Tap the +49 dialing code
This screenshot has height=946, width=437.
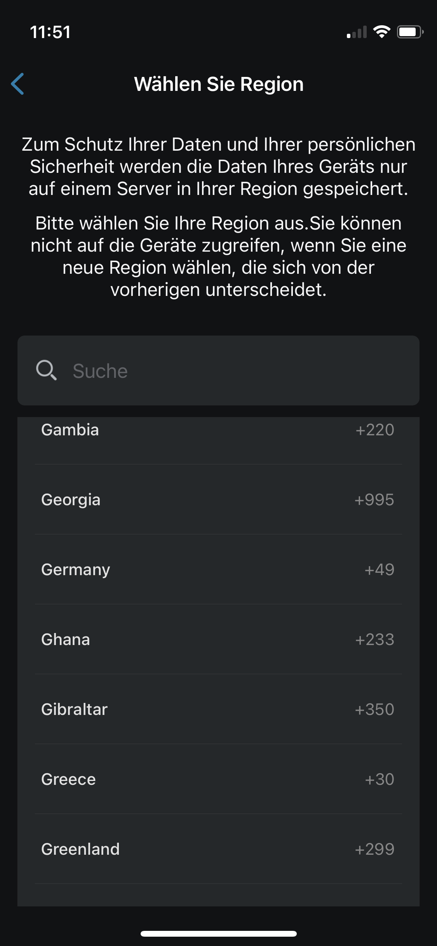[379, 570]
